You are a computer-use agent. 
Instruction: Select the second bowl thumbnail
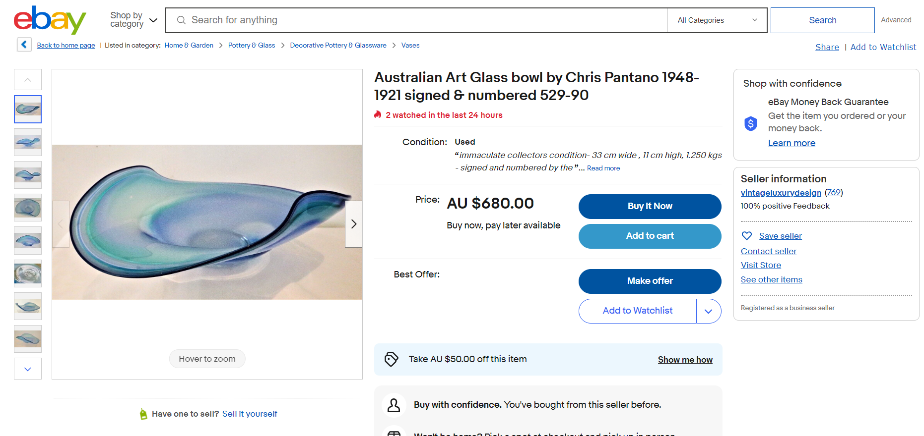pos(28,142)
